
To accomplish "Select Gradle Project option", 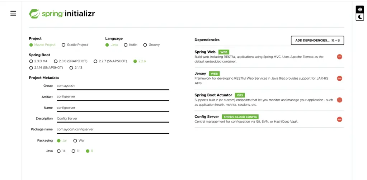I will [x=75, y=45].
